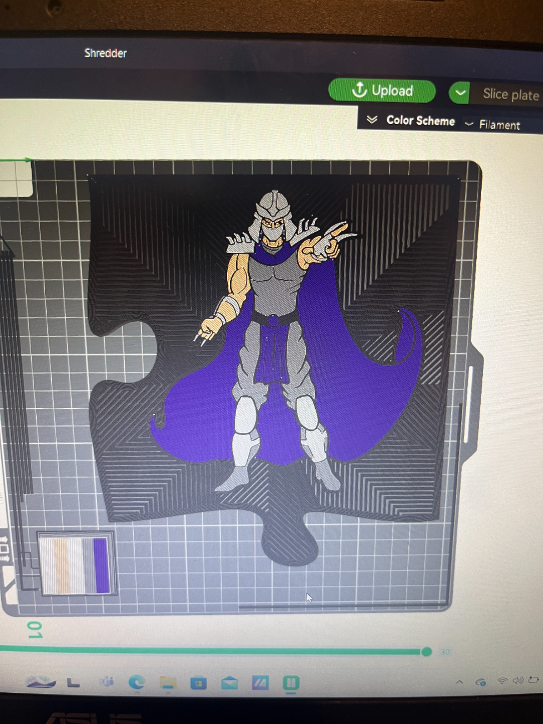Select the Shredder project title tab
The width and height of the screenshot is (543, 724).
(106, 53)
